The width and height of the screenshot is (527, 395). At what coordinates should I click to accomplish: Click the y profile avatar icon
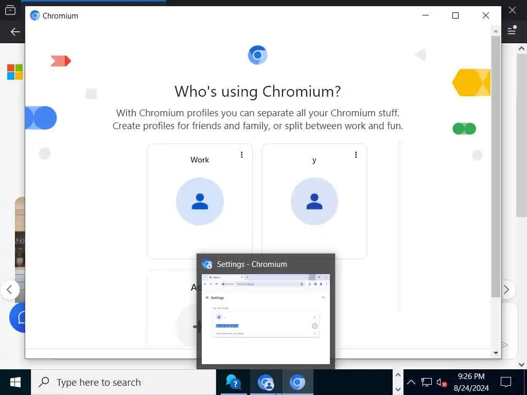314,201
